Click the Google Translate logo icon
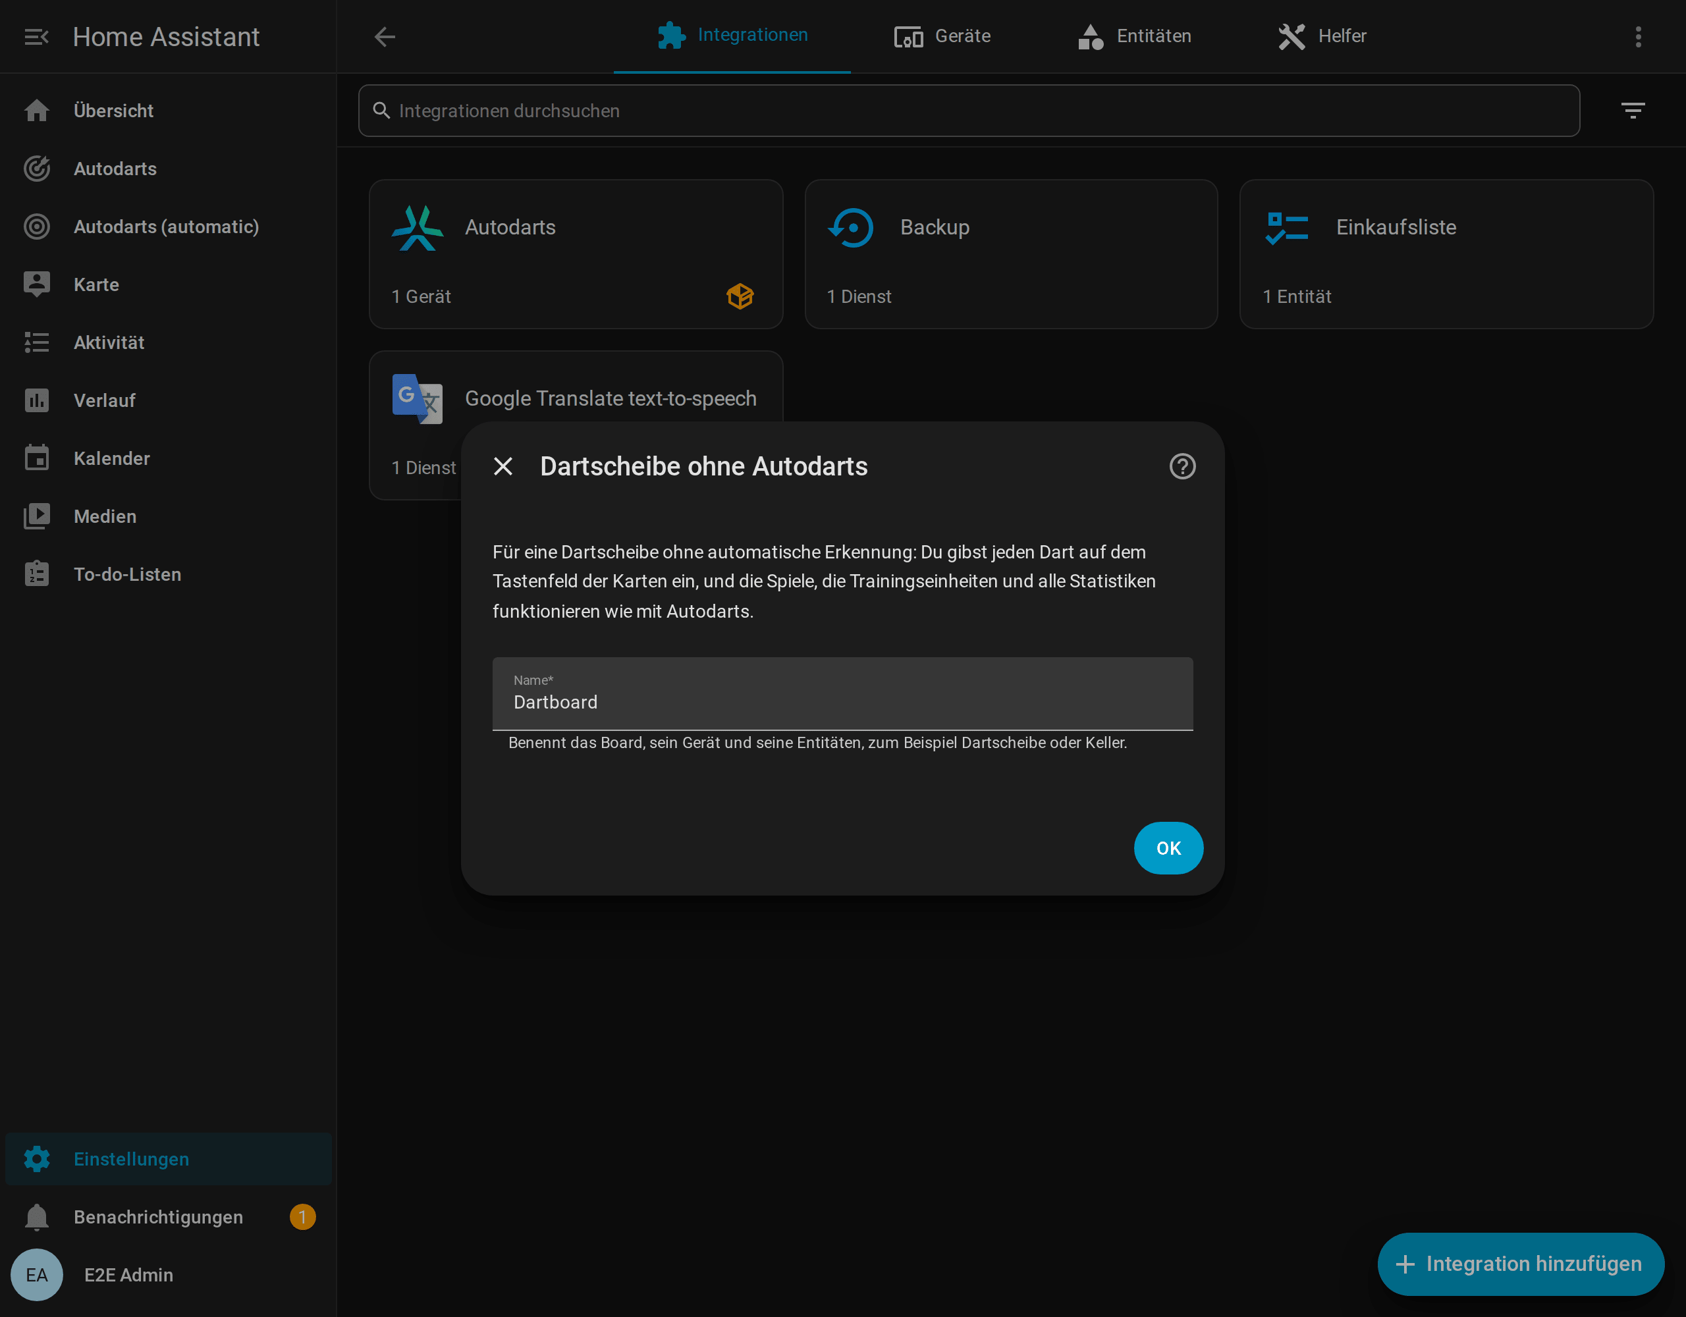 (x=417, y=399)
